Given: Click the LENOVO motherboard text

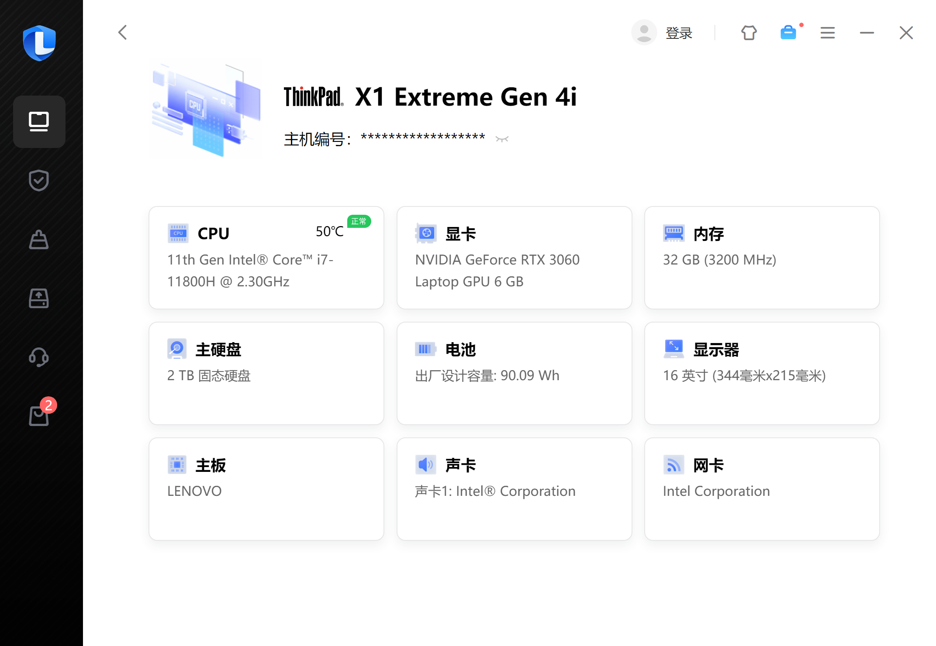Looking at the screenshot, I should pos(194,491).
